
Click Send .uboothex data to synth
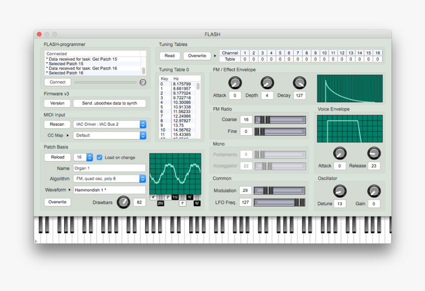click(110, 103)
